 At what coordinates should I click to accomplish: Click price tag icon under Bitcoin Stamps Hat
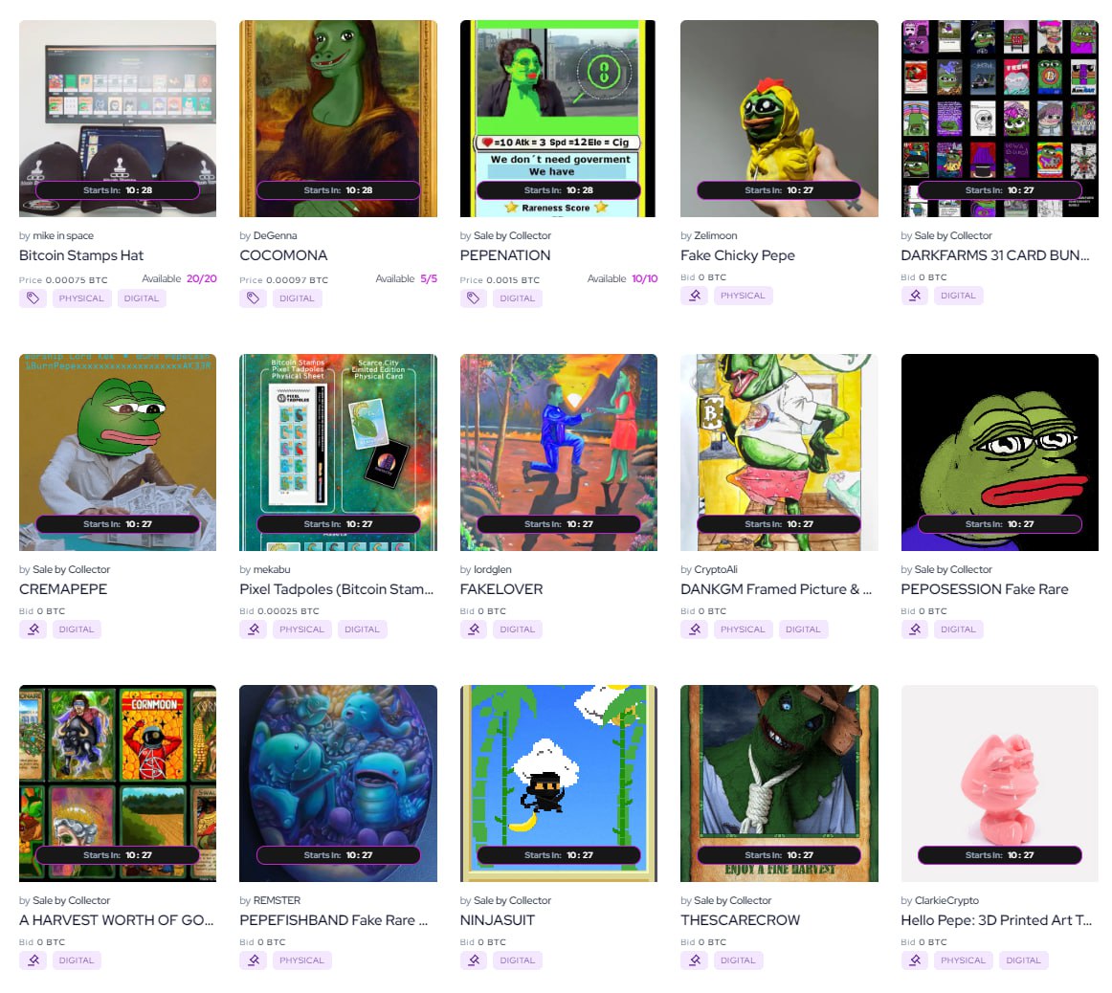[33, 298]
